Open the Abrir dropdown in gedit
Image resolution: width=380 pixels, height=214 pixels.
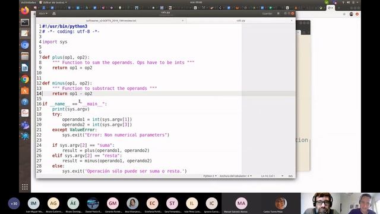pos(43,14)
